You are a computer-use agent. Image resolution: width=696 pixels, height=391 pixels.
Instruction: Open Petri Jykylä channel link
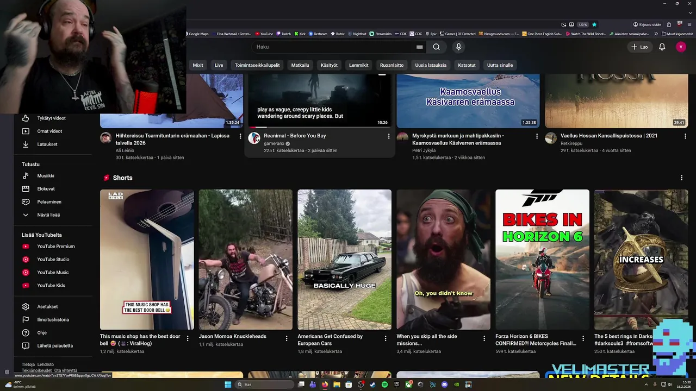click(425, 150)
